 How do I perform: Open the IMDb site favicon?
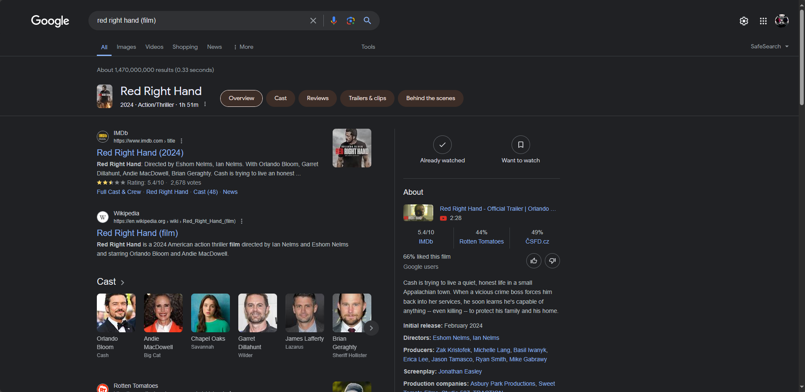click(103, 137)
